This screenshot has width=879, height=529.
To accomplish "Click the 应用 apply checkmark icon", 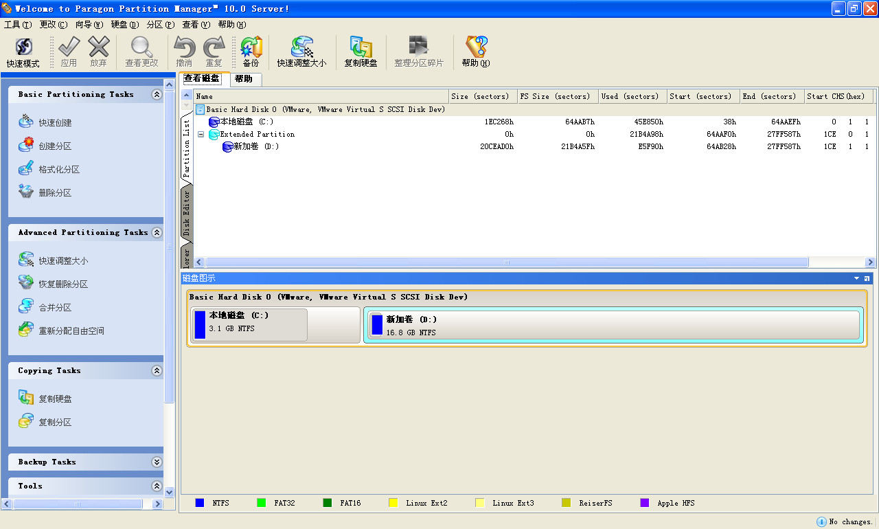I will [x=69, y=47].
